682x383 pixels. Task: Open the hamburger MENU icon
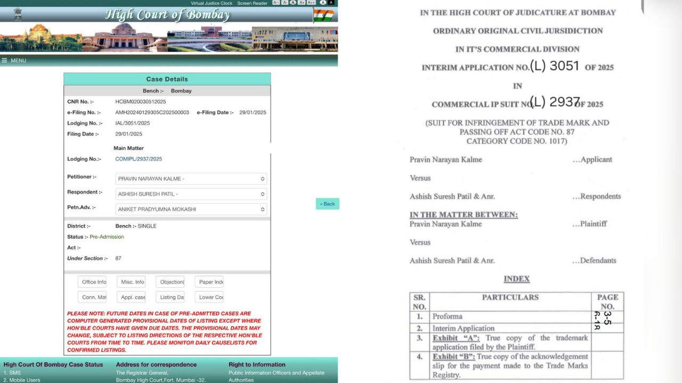pos(4,60)
